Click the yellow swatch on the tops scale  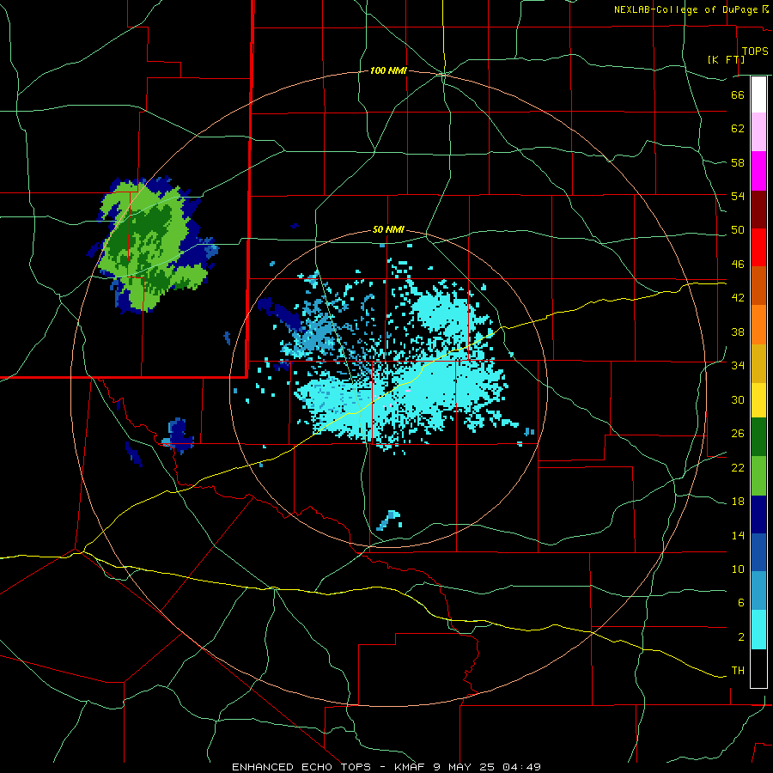click(x=758, y=400)
